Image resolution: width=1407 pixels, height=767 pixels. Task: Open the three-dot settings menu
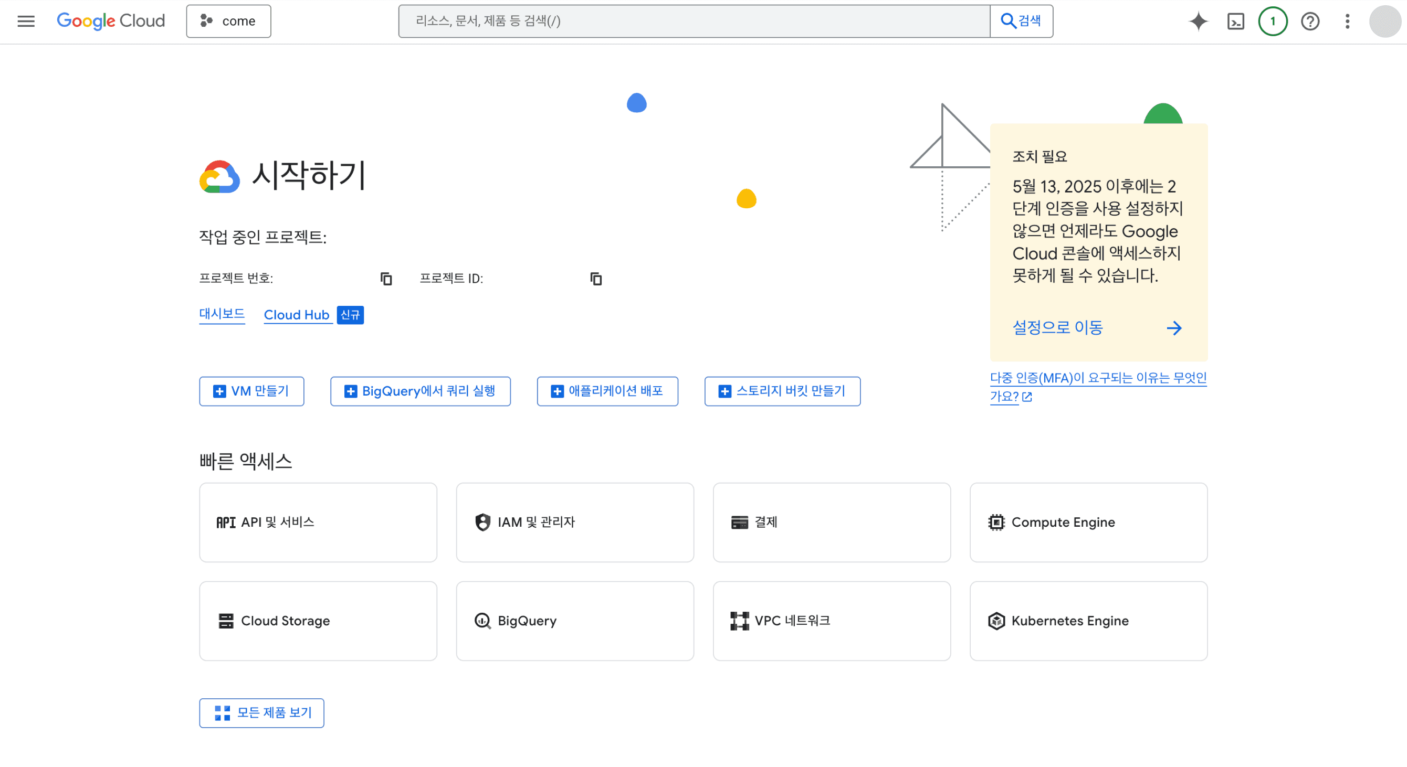click(x=1347, y=22)
